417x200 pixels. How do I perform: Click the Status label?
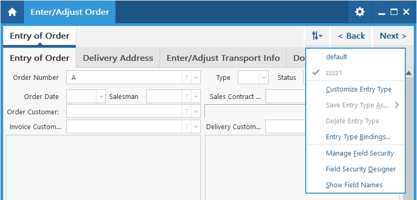287,78
